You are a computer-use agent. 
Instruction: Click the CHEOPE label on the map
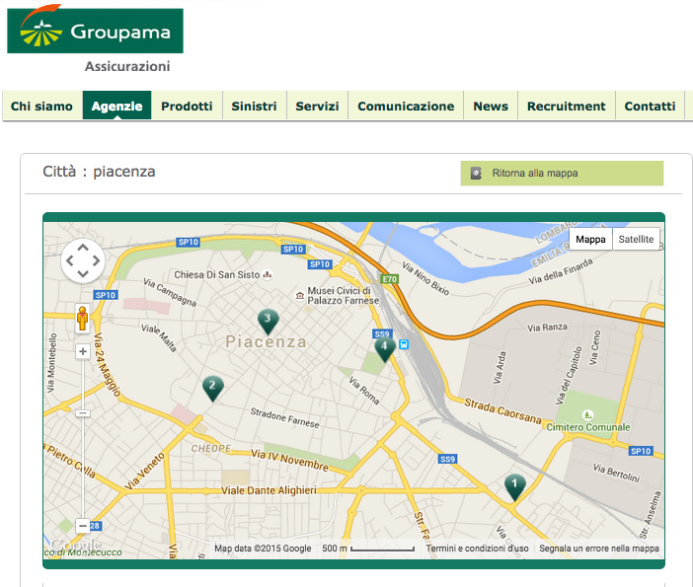[x=211, y=448]
